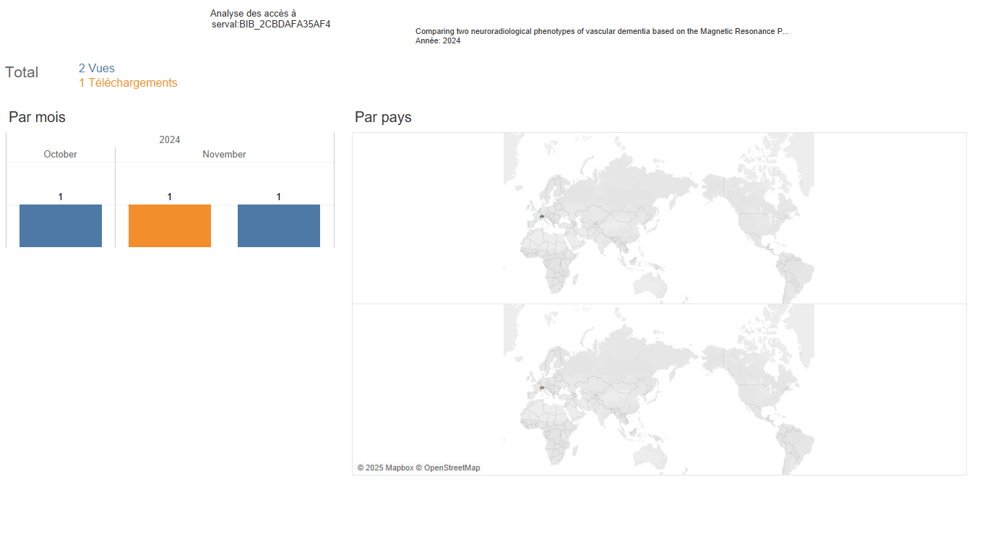Click the October blue views bar
Screen dimensions: 987x555
(x=61, y=225)
